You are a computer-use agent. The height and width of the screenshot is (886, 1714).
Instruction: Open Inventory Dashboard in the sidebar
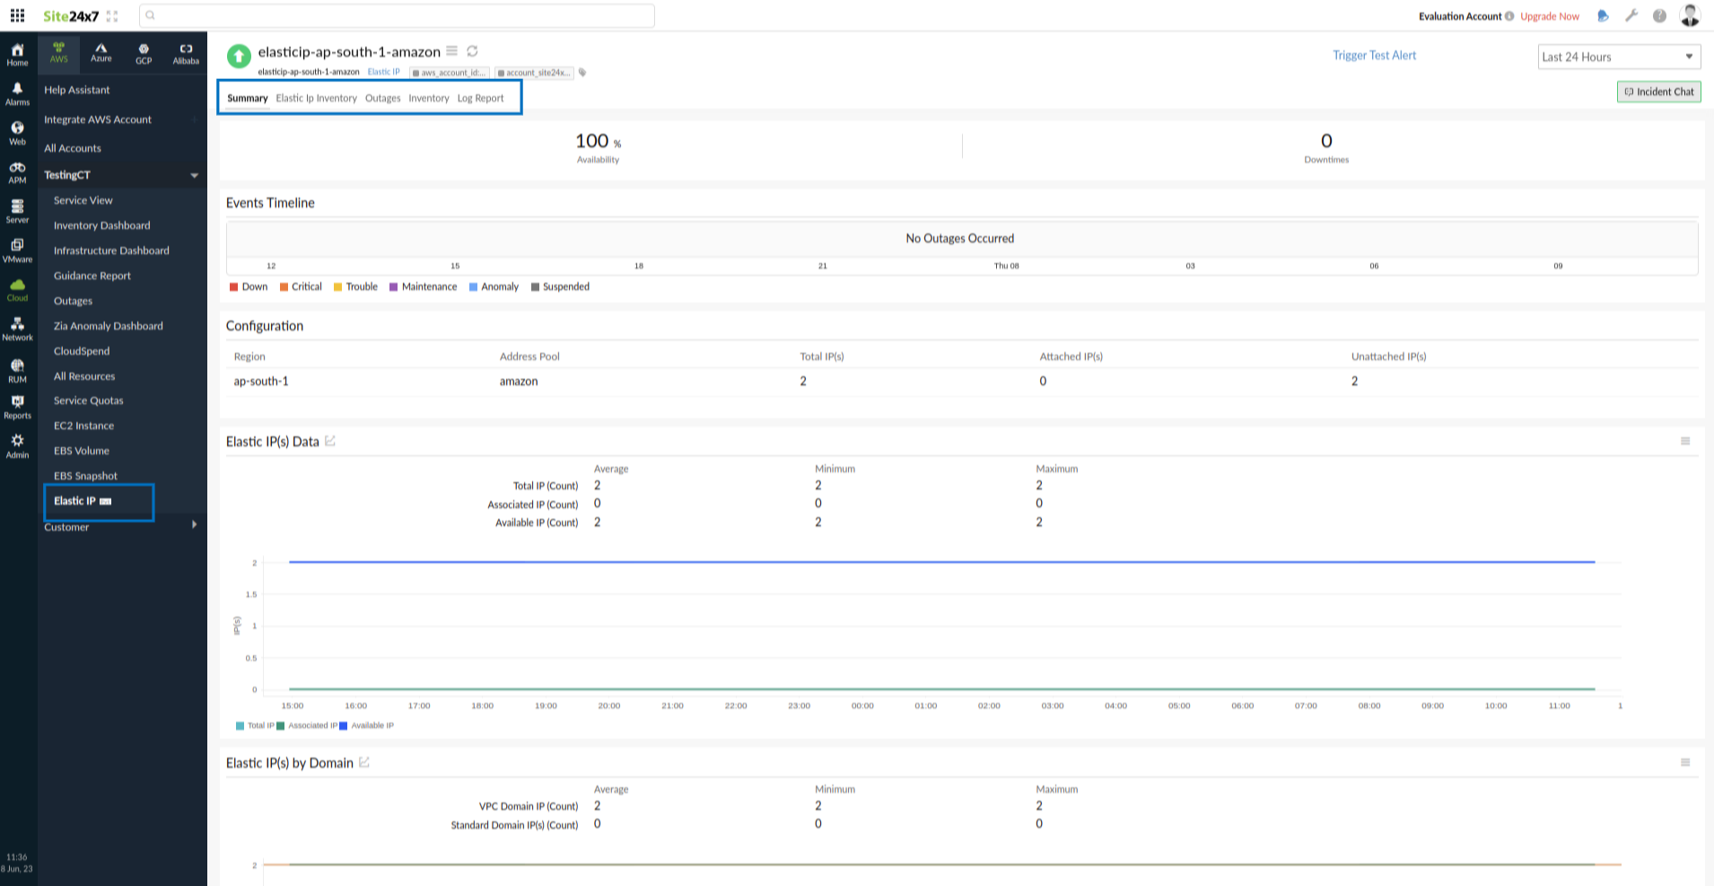(x=102, y=225)
